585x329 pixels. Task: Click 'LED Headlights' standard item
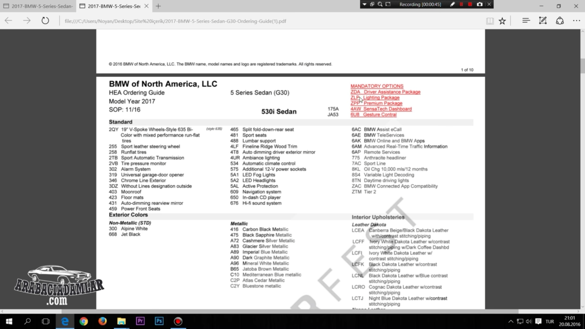pos(259,180)
